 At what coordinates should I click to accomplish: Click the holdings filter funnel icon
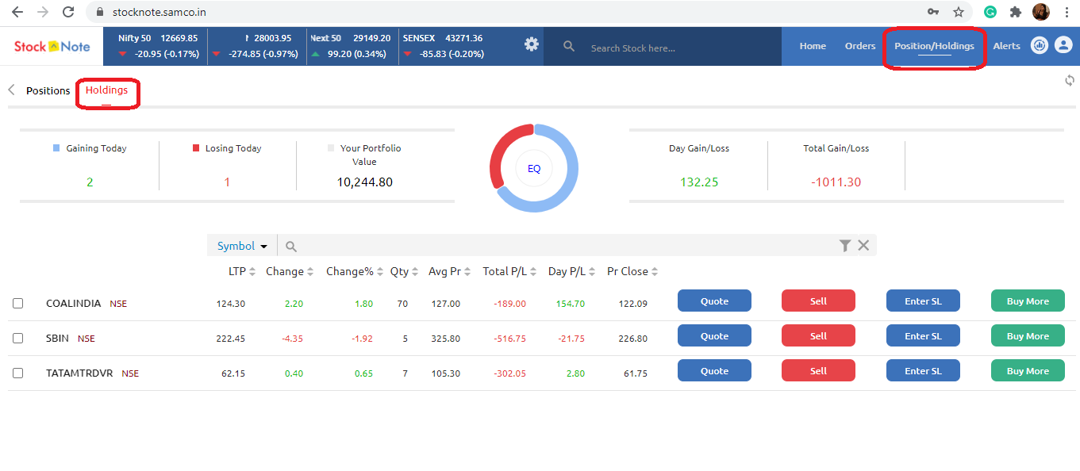[845, 246]
